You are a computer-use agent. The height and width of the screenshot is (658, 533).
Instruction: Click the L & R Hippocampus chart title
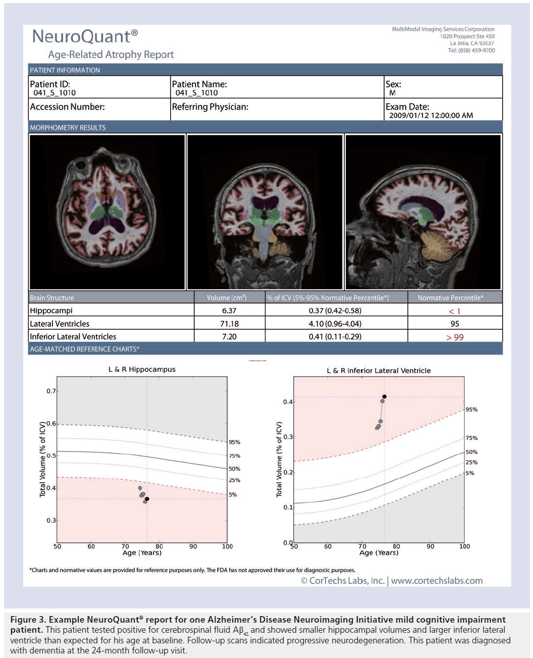[142, 370]
